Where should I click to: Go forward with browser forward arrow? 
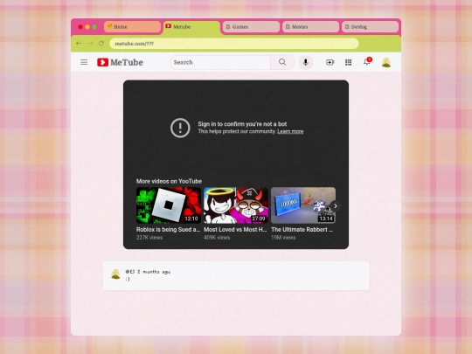coord(90,44)
